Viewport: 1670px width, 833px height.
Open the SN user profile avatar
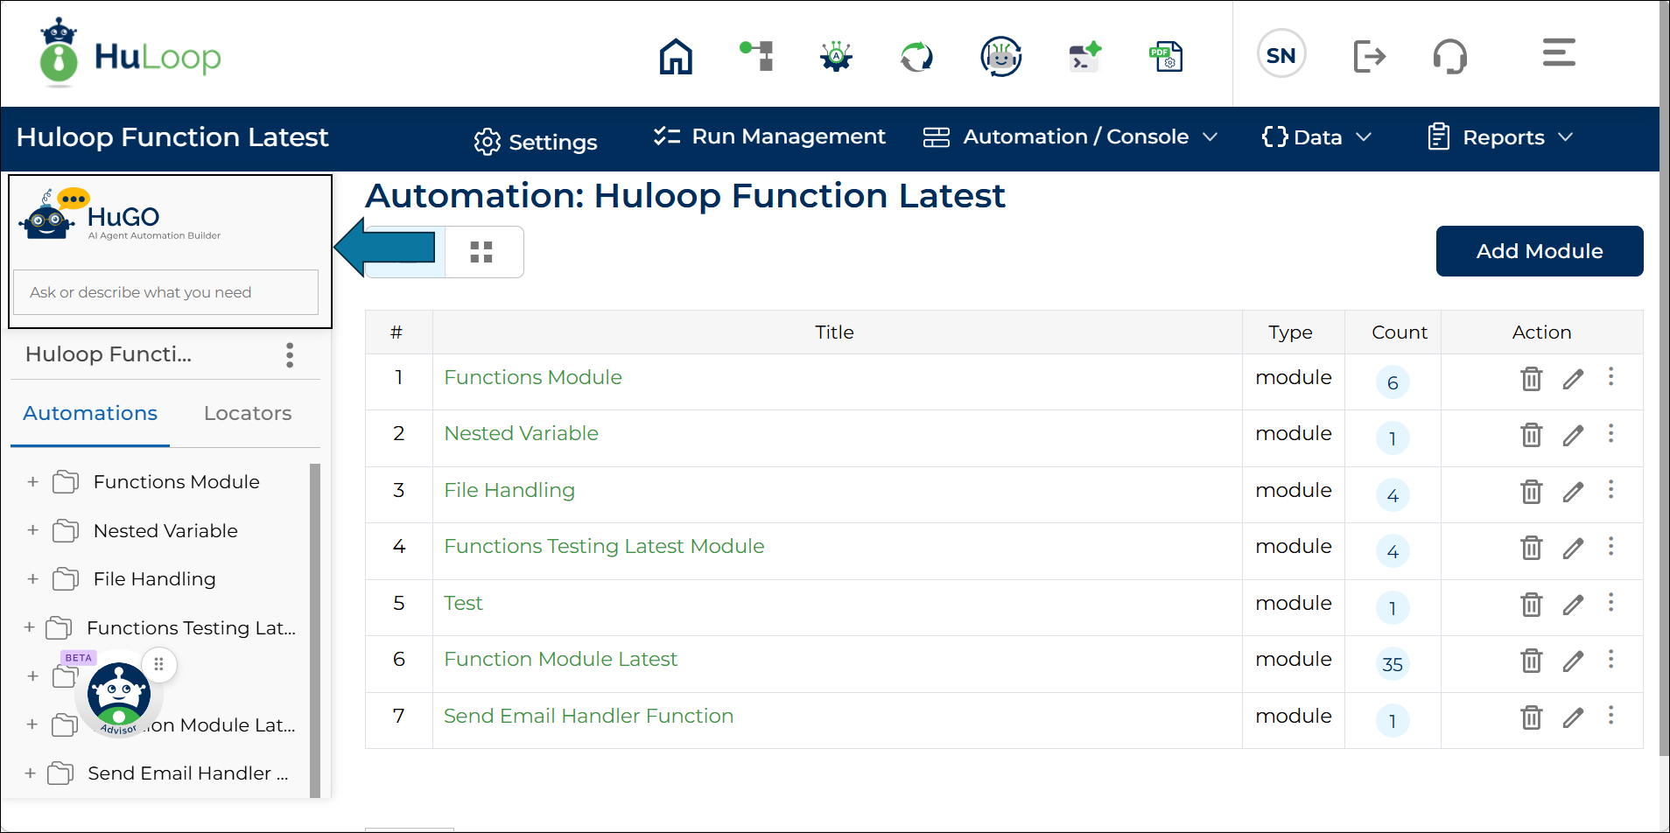tap(1281, 54)
